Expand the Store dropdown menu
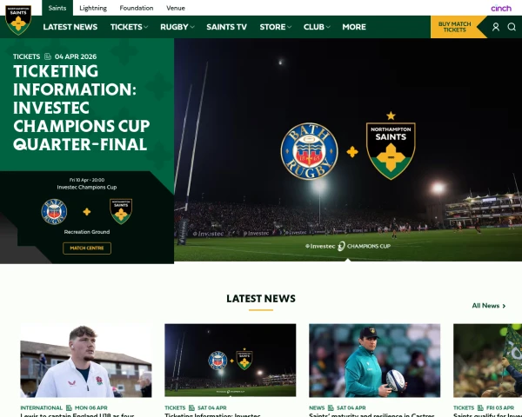522x417 pixels. click(x=275, y=27)
